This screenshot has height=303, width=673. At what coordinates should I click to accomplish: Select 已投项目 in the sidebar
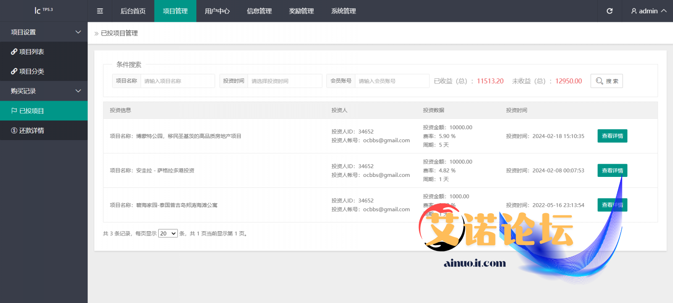pyautogui.click(x=44, y=111)
